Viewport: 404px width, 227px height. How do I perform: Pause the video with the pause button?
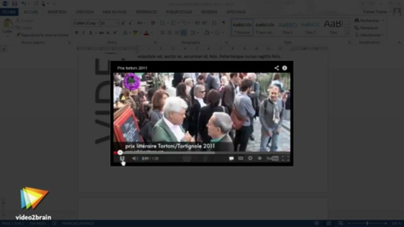pyautogui.click(x=122, y=158)
